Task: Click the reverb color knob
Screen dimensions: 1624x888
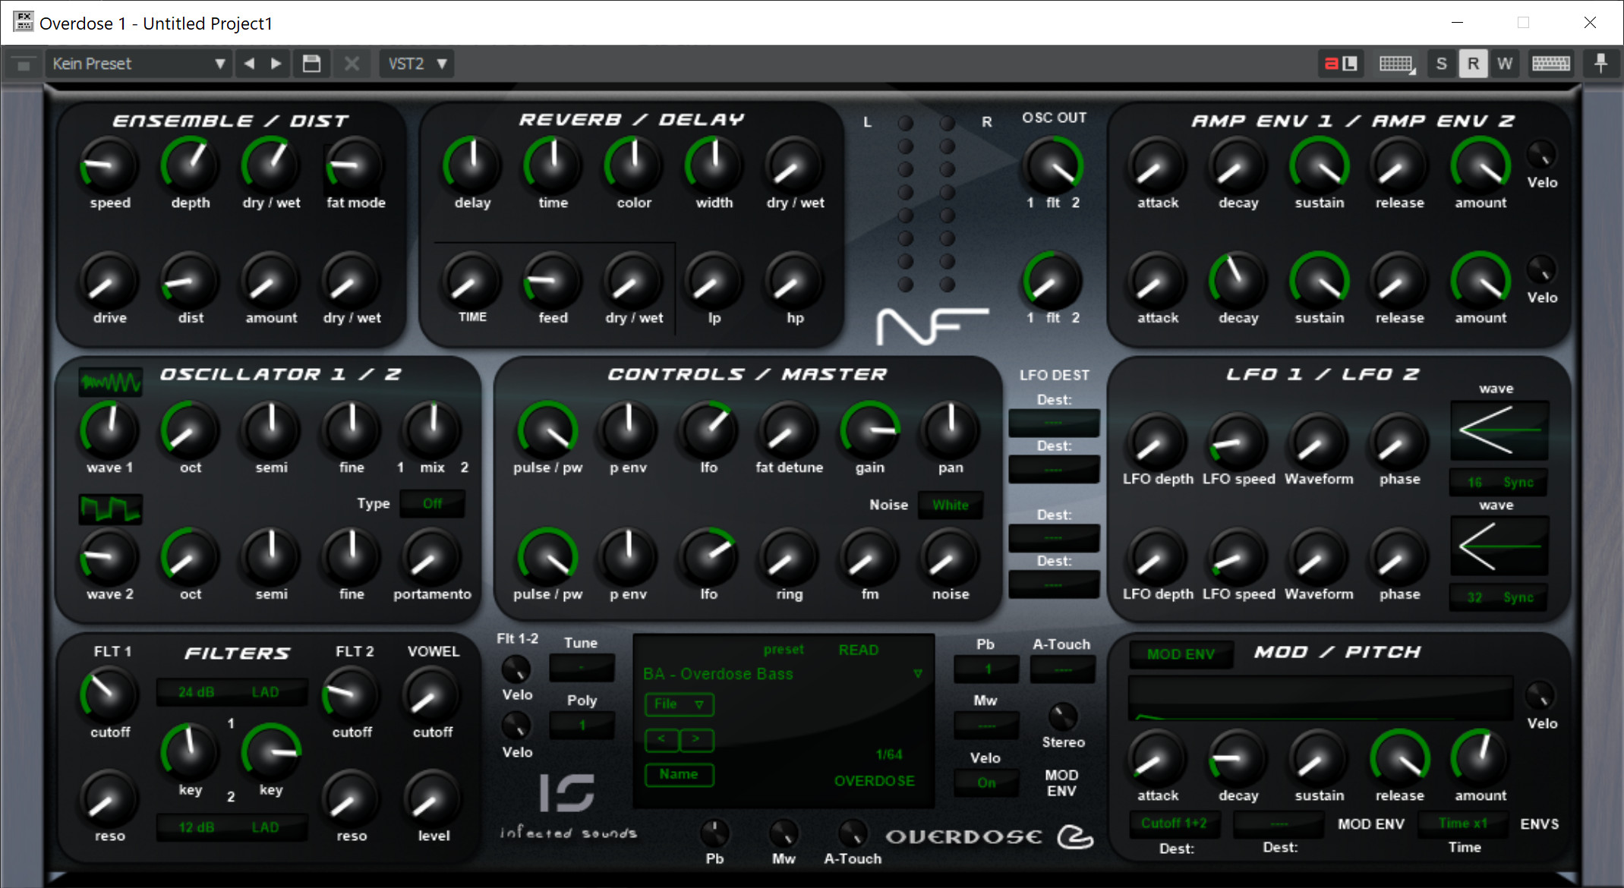Action: pyautogui.click(x=633, y=165)
